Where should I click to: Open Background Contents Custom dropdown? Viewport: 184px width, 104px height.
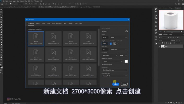coord(112,61)
